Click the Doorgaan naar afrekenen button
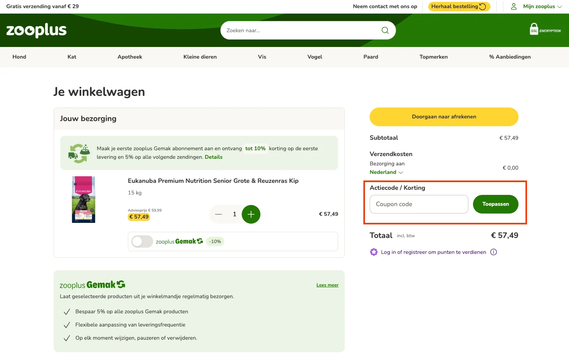569x363 pixels. click(444, 116)
